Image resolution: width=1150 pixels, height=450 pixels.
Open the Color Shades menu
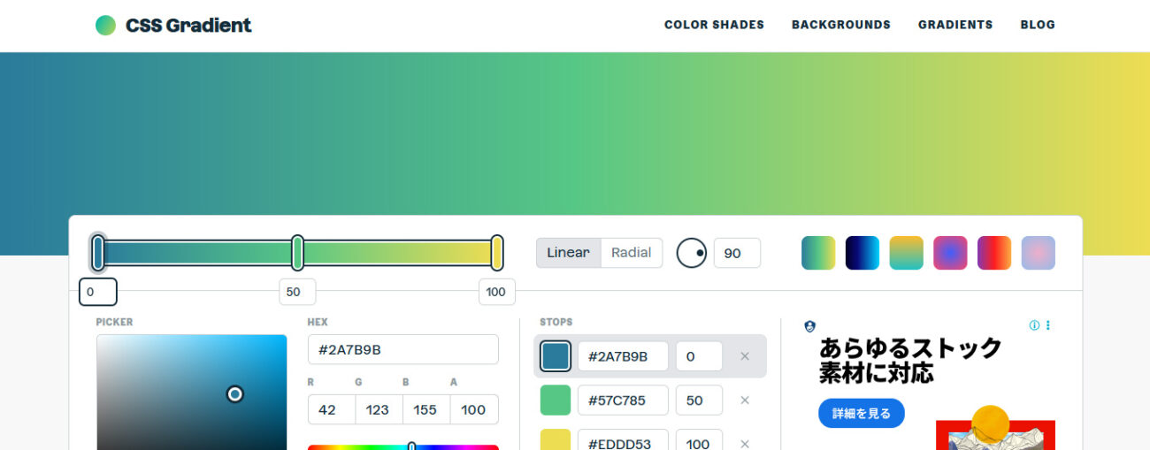tap(714, 25)
